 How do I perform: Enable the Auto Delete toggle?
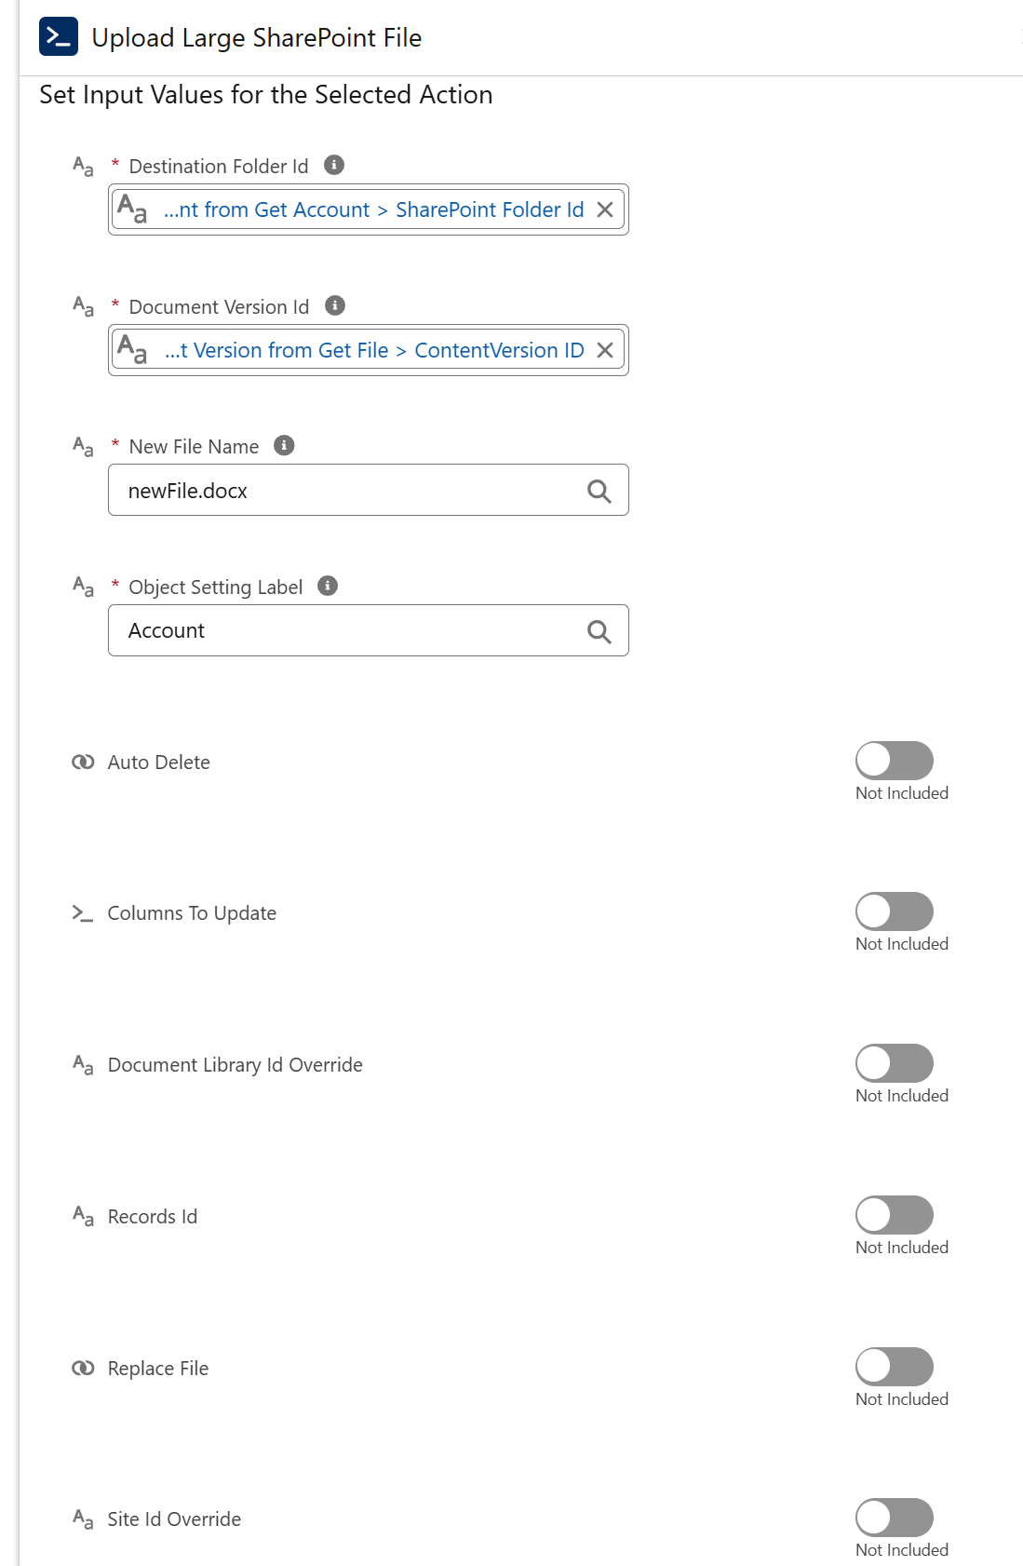click(895, 761)
